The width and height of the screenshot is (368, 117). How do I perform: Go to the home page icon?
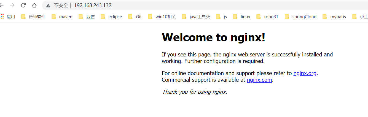pyautogui.click(x=34, y=5)
